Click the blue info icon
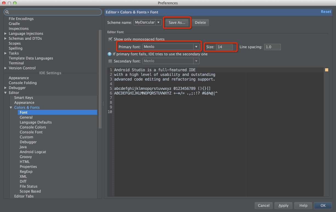 click(110, 54)
